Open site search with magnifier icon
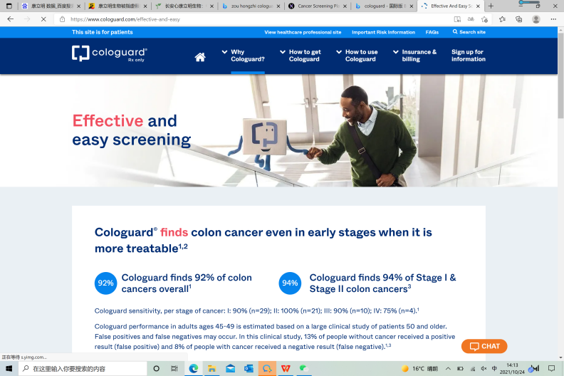Viewport: 564px width, 376px height. pyautogui.click(x=455, y=31)
